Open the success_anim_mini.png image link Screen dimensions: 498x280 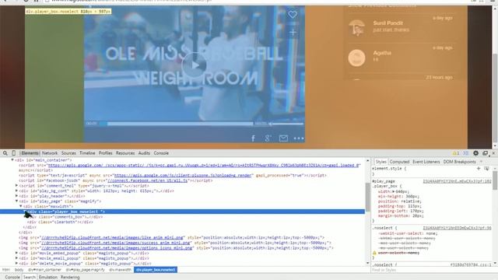click(x=116, y=243)
